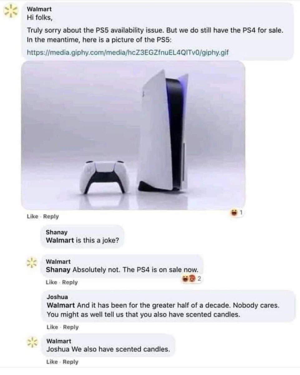Like the post with the PS5 picture

(32, 216)
